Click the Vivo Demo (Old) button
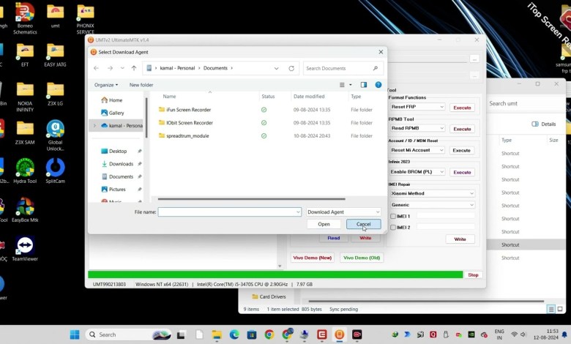Screen dimensions: 571x344 click(362, 258)
